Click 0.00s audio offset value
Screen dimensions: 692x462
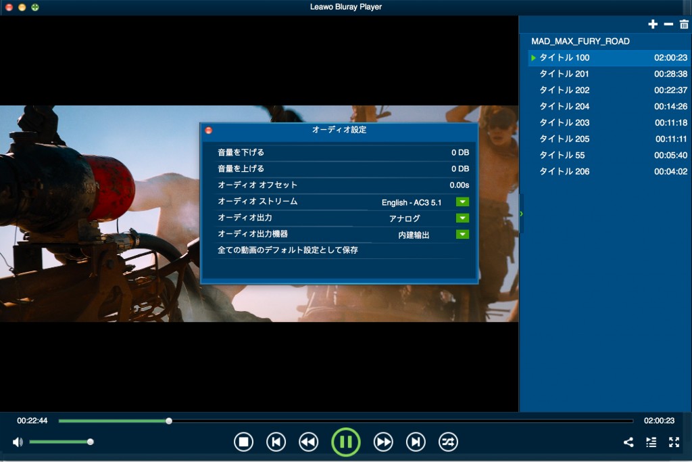[460, 185]
